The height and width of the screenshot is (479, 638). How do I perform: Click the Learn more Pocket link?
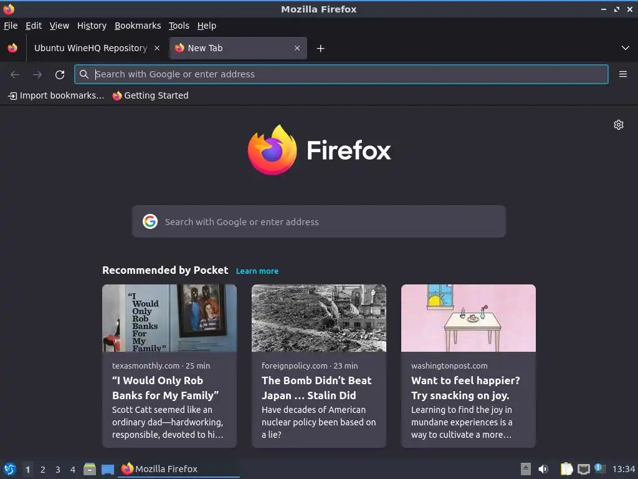tap(257, 271)
